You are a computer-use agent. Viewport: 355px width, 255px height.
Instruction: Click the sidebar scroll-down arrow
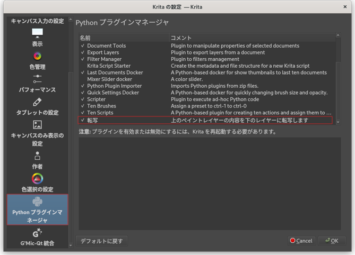click(x=71, y=245)
